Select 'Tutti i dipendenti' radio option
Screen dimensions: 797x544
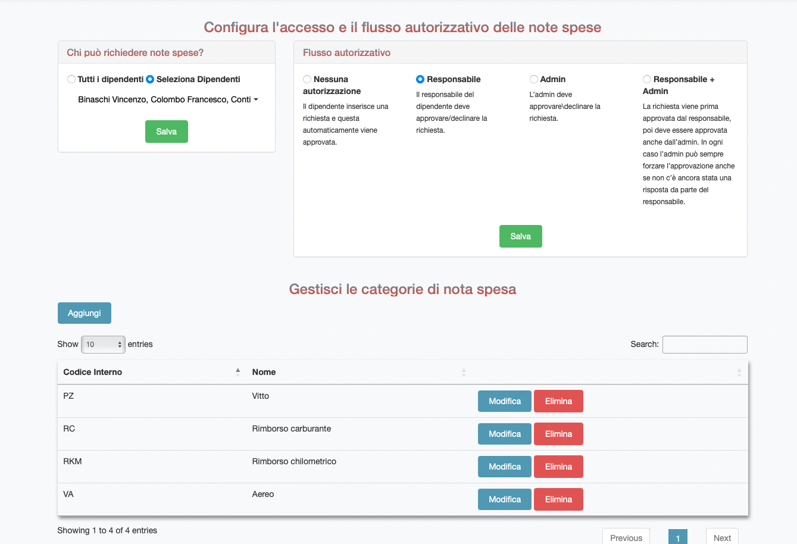71,79
